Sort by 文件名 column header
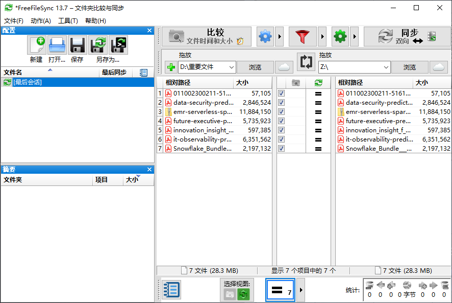452x303 pixels. pos(51,73)
